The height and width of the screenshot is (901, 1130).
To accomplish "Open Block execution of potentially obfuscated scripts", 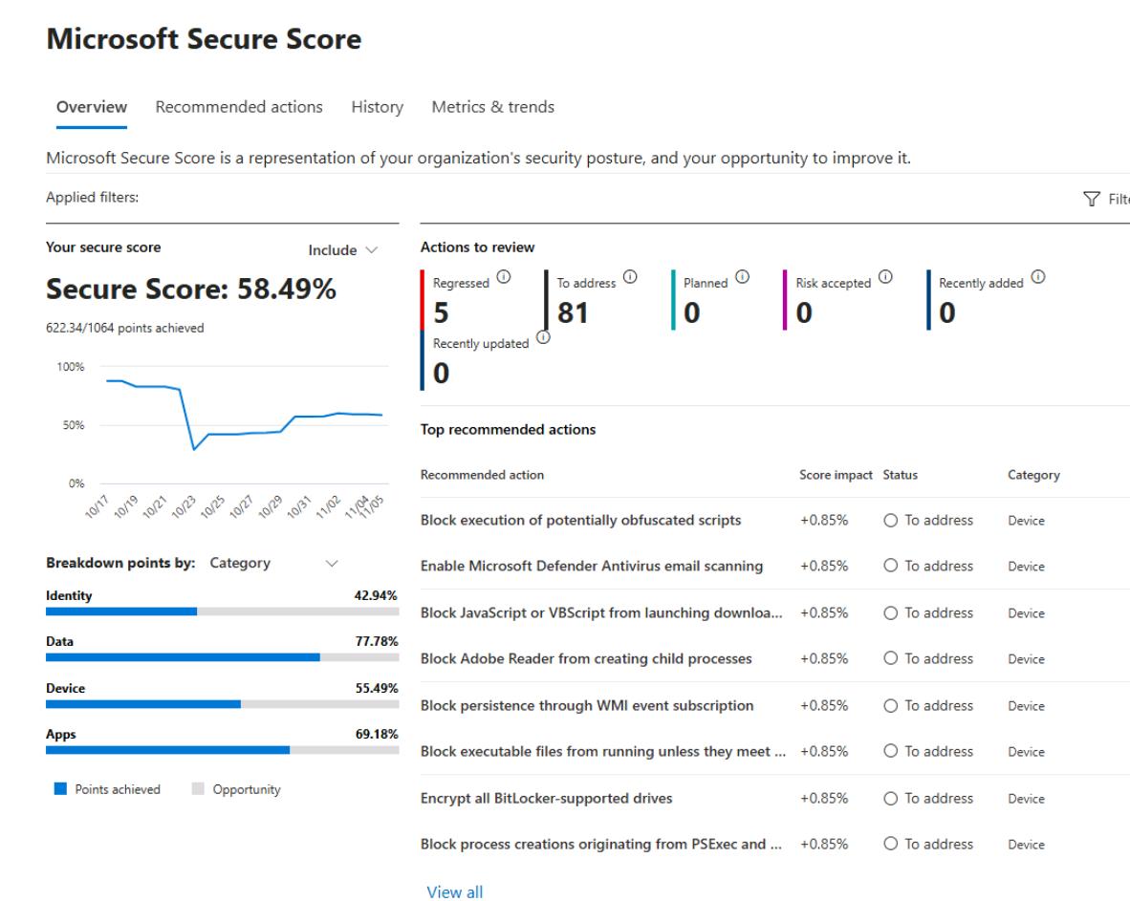I will click(x=580, y=521).
